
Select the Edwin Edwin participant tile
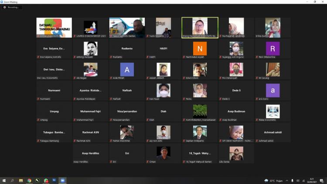(200, 69)
